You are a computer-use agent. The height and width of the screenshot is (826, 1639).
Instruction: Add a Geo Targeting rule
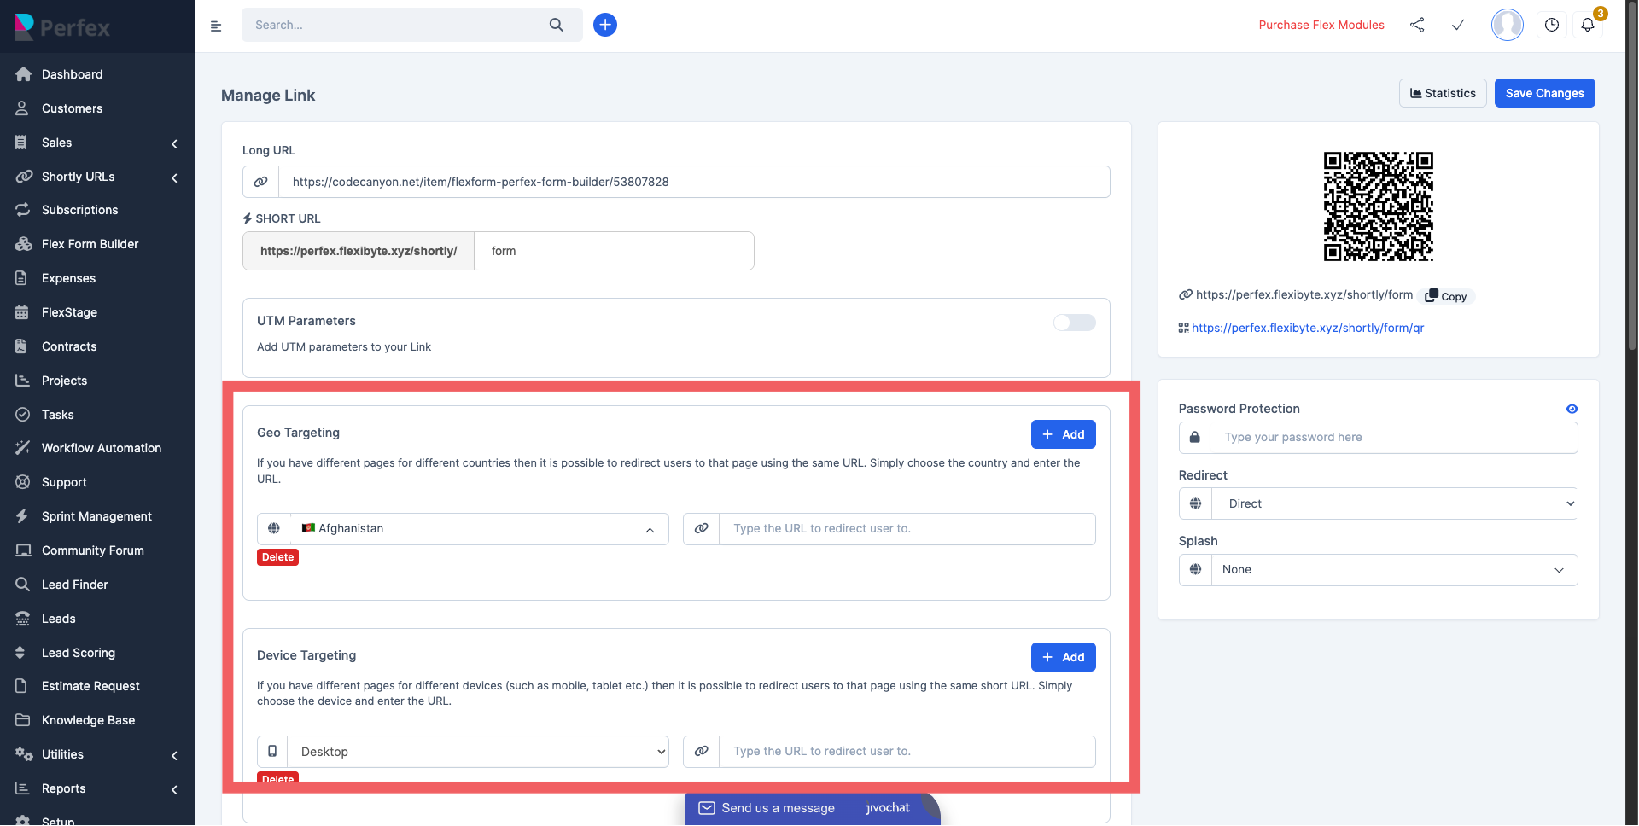tap(1063, 434)
